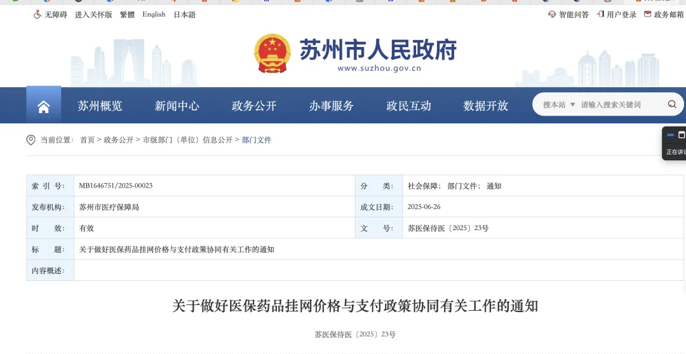Click the 无障碍 accessibility icon
This screenshot has width=686, height=354.
tap(37, 15)
